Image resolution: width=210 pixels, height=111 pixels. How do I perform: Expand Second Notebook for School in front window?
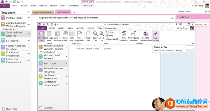(x=66, y=70)
